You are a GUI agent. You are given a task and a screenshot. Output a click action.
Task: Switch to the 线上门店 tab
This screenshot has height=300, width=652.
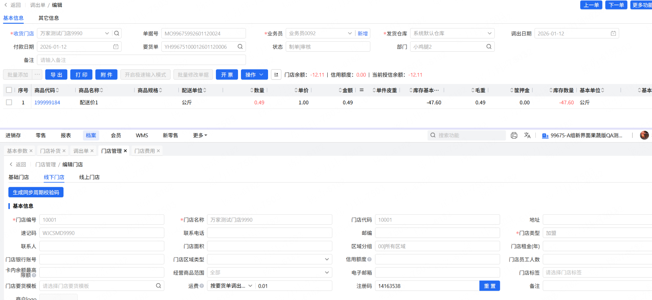click(x=89, y=177)
